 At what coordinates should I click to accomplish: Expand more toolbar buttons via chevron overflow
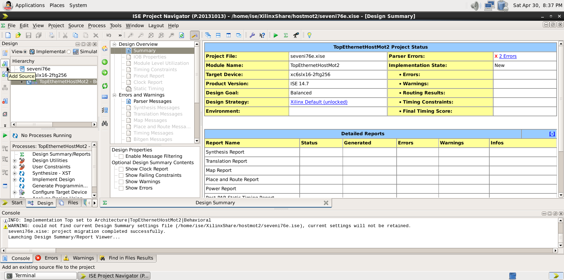point(120,35)
